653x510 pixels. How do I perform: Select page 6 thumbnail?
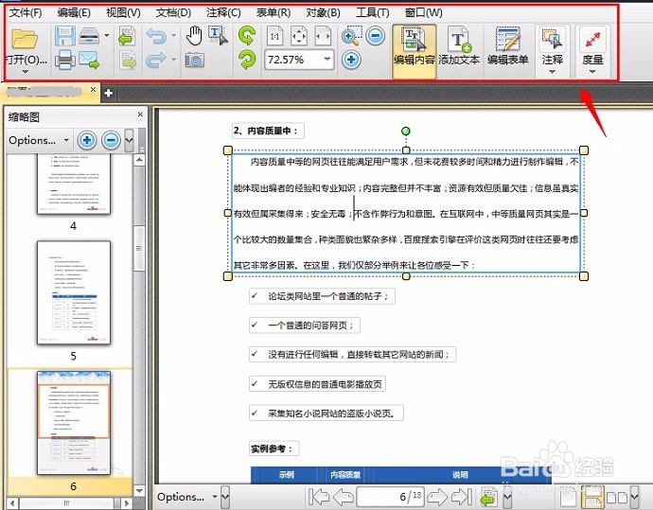74,423
